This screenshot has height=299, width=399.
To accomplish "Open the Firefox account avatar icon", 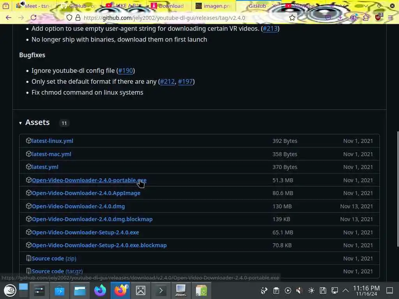I will (x=353, y=18).
